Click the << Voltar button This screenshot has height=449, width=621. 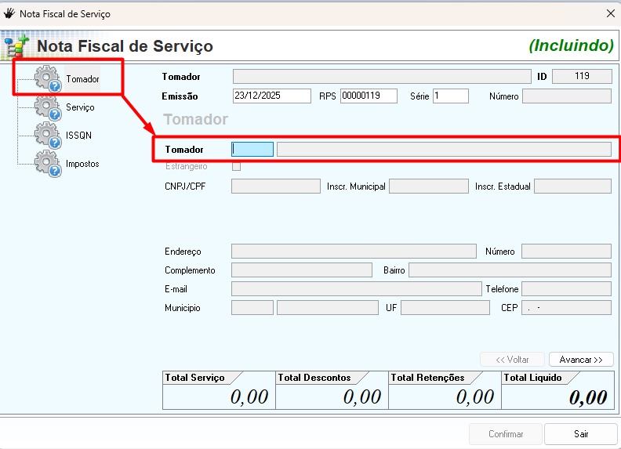[x=513, y=360]
